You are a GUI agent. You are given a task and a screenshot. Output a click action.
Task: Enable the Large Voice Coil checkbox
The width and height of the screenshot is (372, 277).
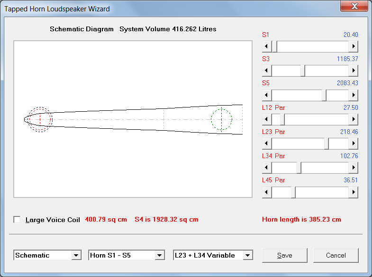tap(17, 220)
